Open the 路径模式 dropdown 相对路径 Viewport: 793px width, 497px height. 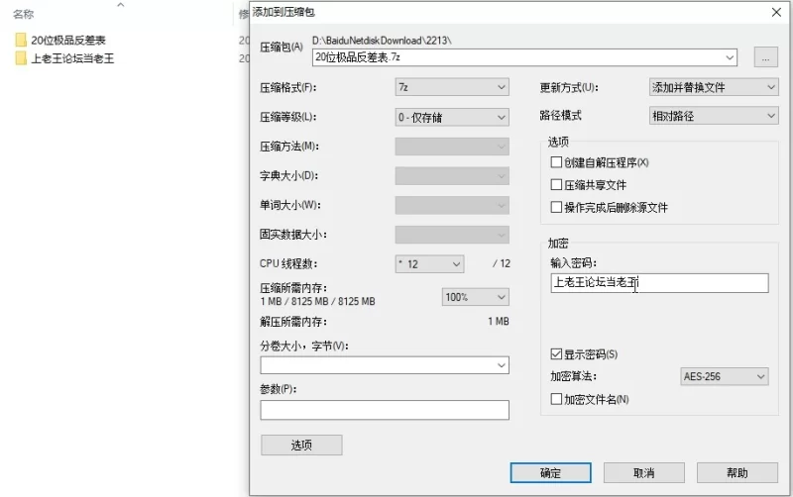click(x=713, y=116)
